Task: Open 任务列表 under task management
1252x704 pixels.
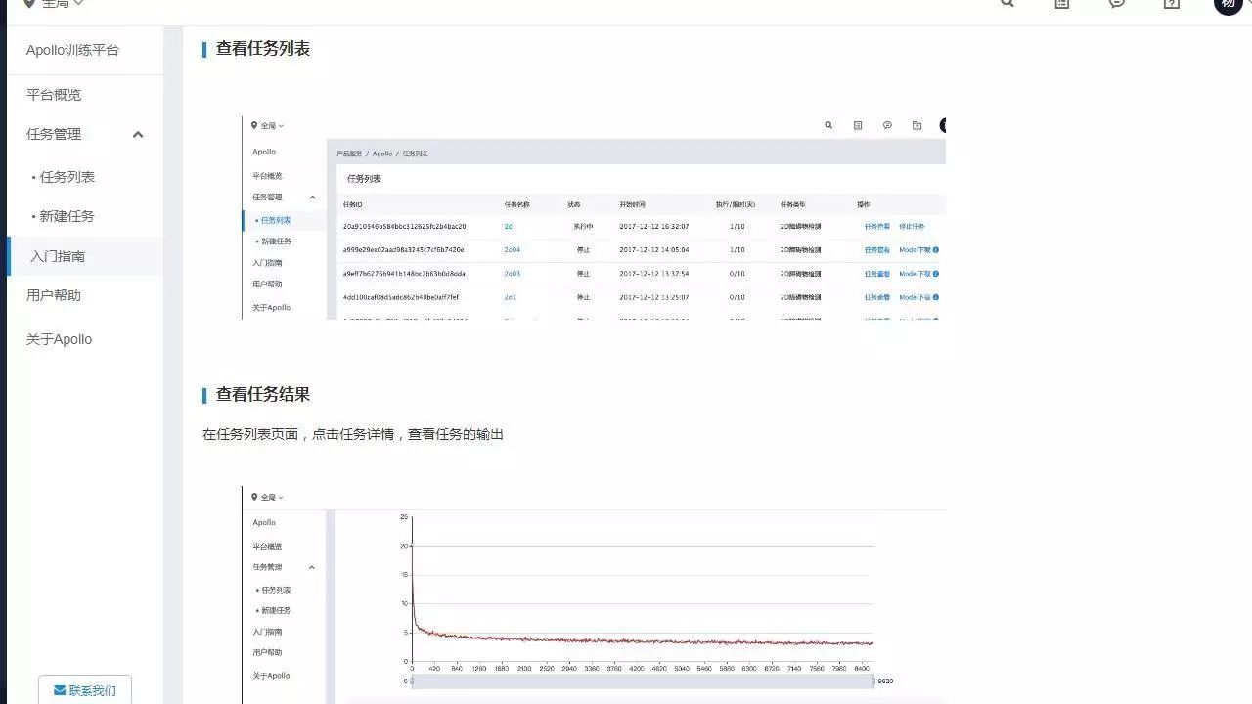Action: [67, 177]
